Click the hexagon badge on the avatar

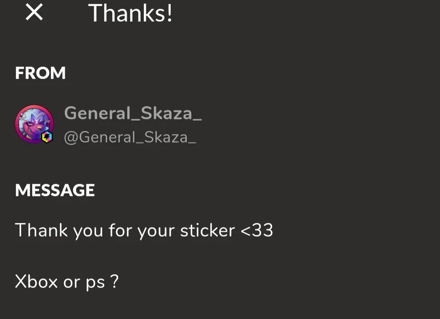(x=47, y=137)
